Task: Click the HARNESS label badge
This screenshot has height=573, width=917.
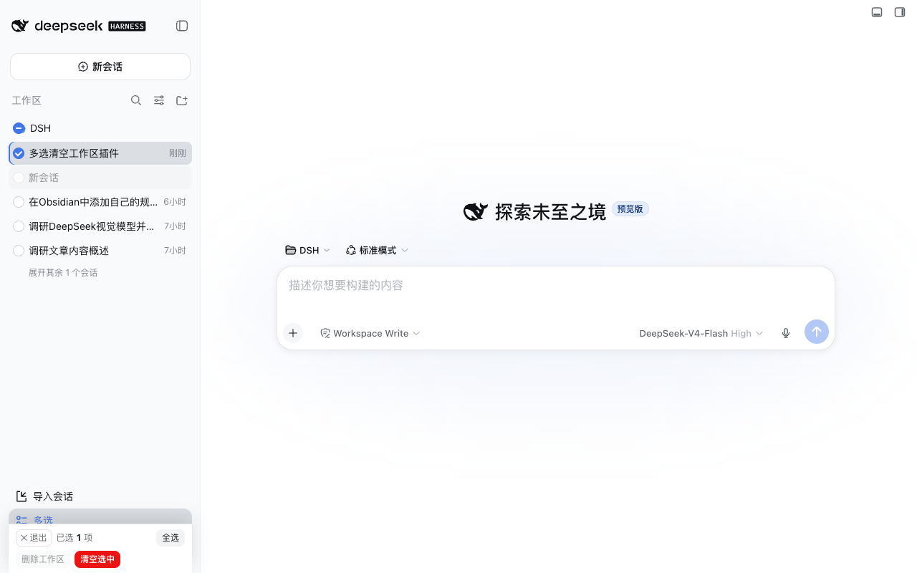Action: [127, 27]
